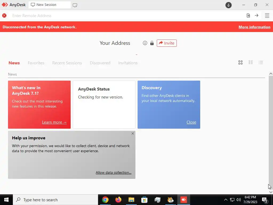Image resolution: width=273 pixels, height=205 pixels.
Task: Click the Discovery card title
Action: 152,88
